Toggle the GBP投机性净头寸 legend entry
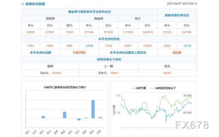Image resolution: width=219 pixels, height=137 pixels. 163,88
